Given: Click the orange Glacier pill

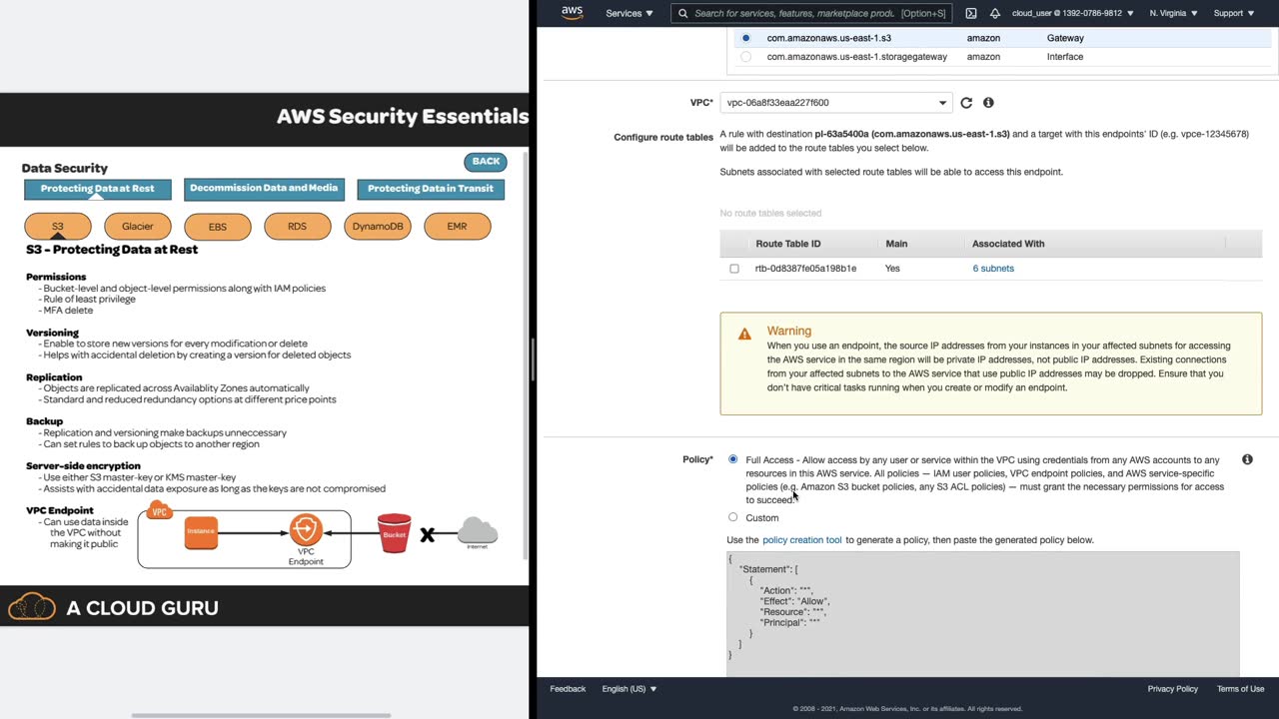Looking at the screenshot, I should (138, 227).
